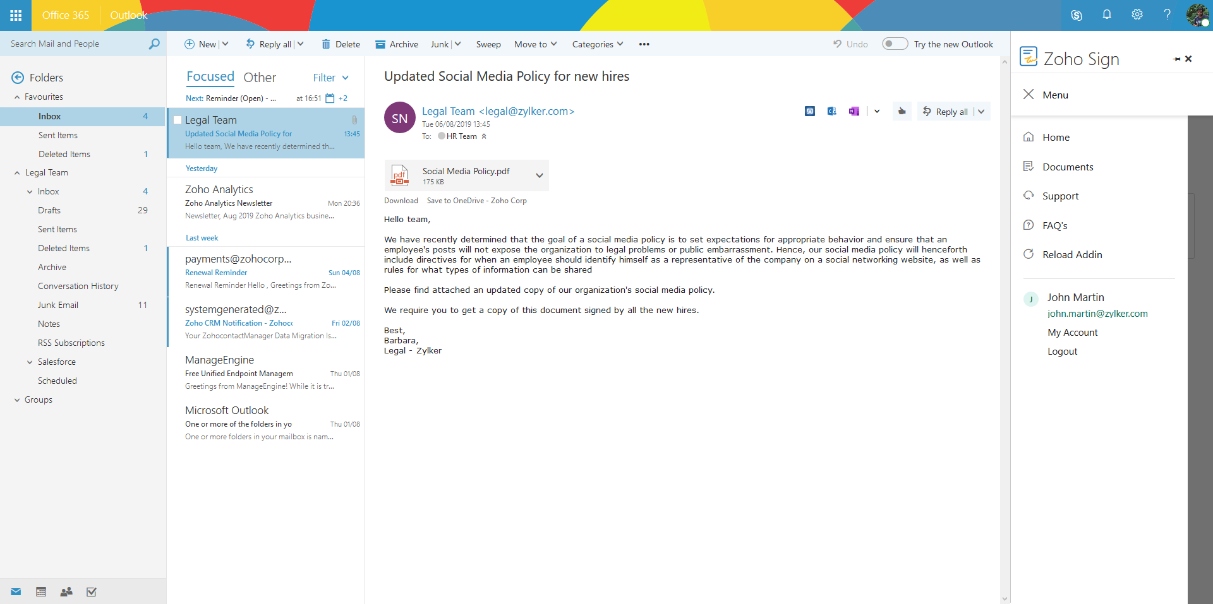
Task: Switch to Mail view in bottom bar
Action: (16, 592)
